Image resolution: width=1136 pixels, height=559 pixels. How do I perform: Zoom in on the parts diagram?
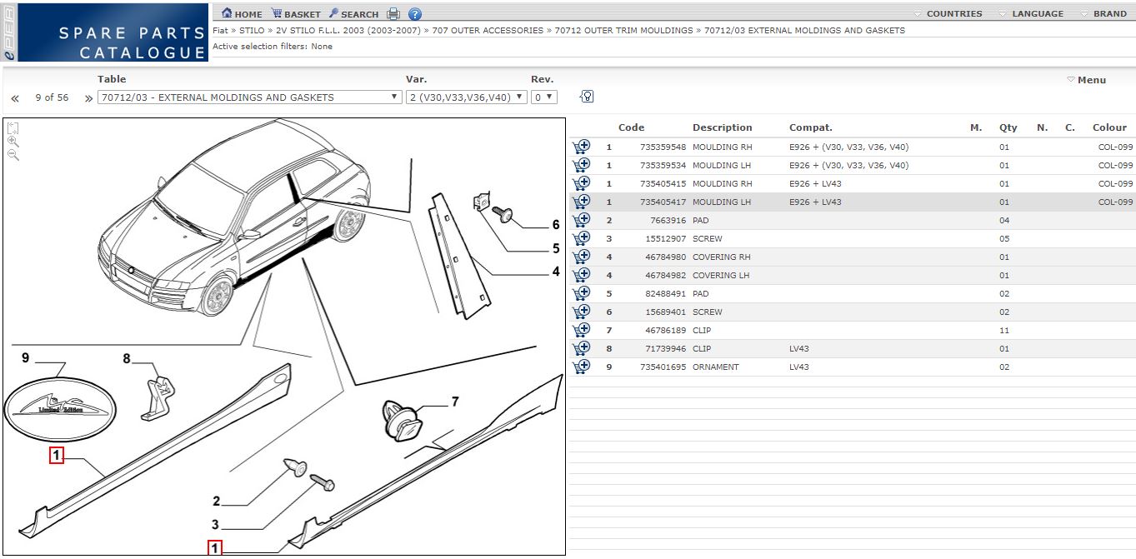click(x=13, y=142)
